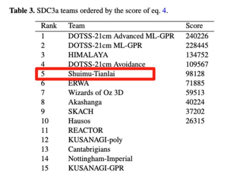Click the DOTSS-21cm ML-GPR team entry
Image resolution: width=232 pixels, height=174 pixels.
click(105, 45)
